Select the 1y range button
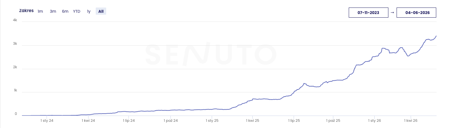Screen dimensions: 450x128 coord(88,11)
